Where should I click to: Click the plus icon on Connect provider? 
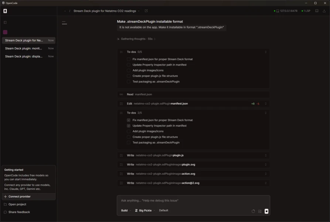pyautogui.click(x=6, y=196)
